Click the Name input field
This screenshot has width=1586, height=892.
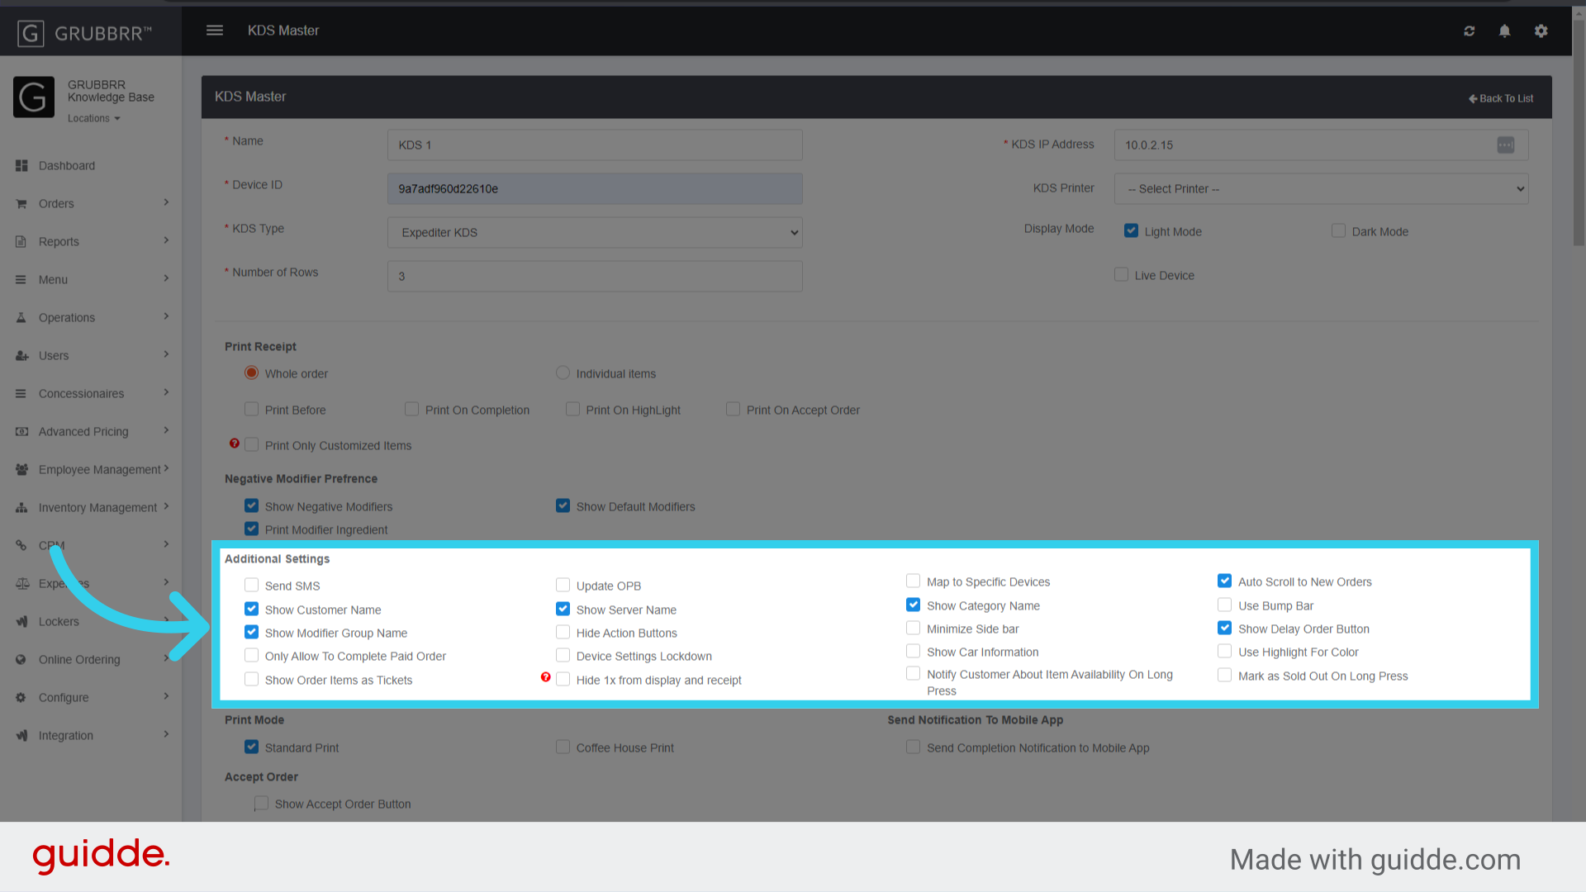pos(595,145)
